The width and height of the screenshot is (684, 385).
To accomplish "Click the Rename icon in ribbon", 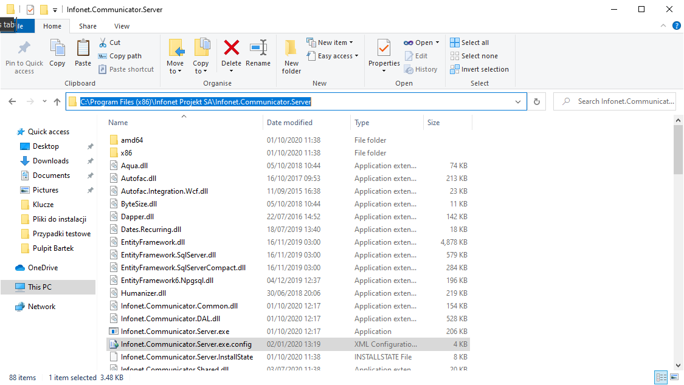I will (258, 47).
